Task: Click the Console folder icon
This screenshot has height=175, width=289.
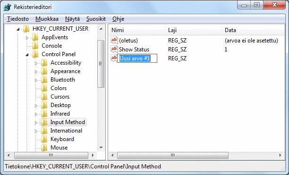Action: tap(35, 46)
